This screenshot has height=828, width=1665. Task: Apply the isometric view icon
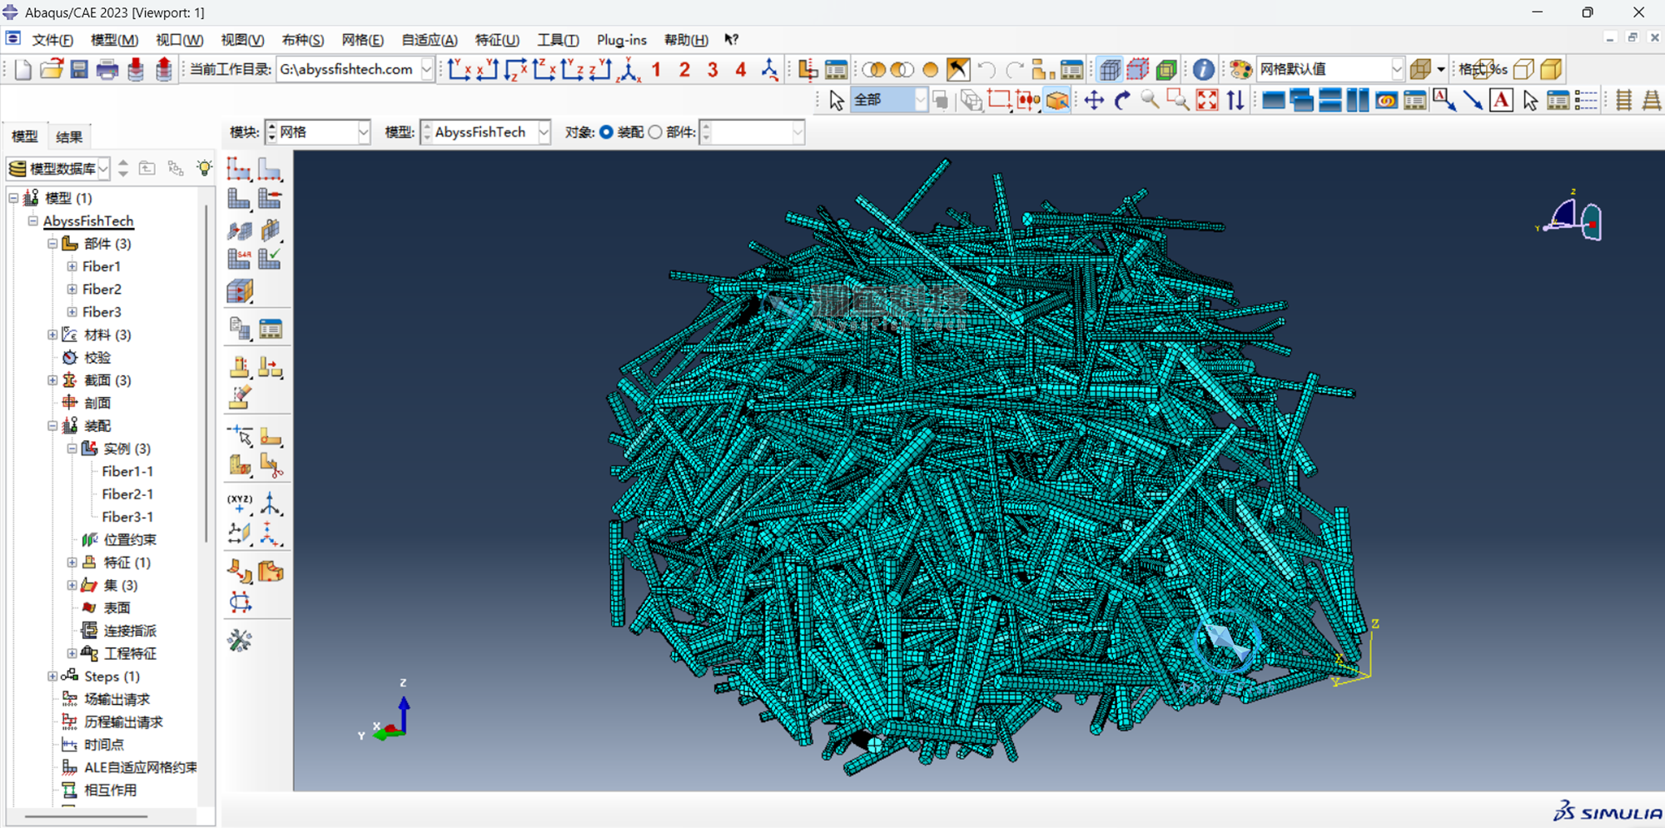coord(629,70)
